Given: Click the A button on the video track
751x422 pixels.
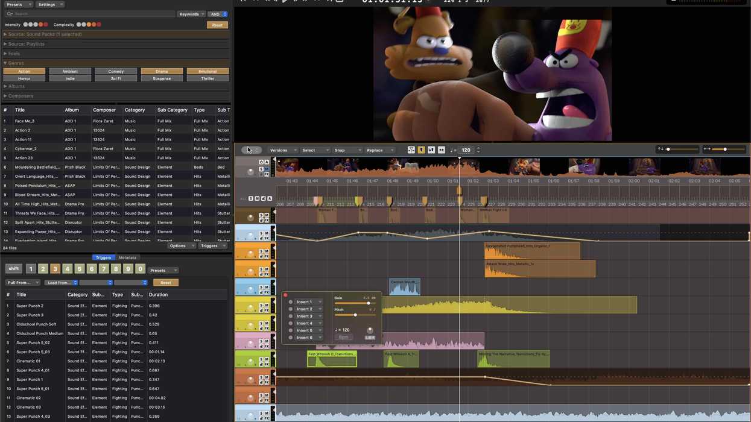Looking at the screenshot, I should pos(267,162).
